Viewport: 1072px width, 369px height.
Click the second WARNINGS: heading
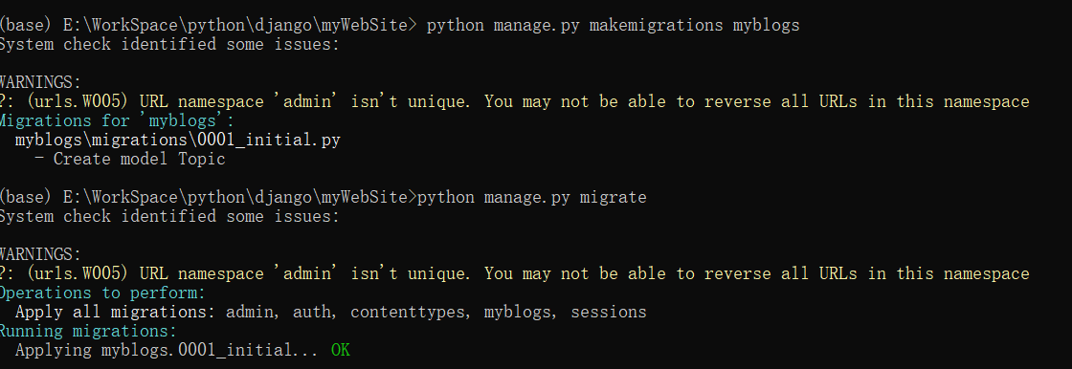(40, 255)
